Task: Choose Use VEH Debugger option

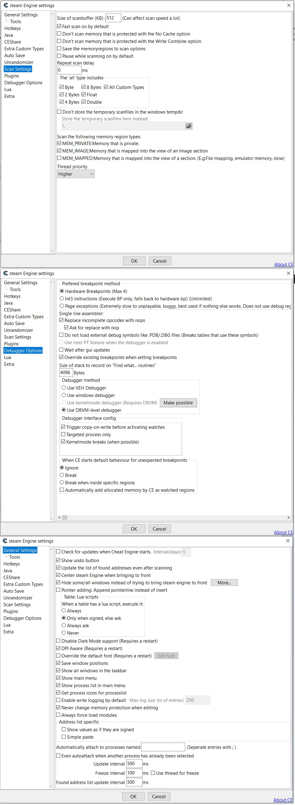Action: [x=64, y=388]
